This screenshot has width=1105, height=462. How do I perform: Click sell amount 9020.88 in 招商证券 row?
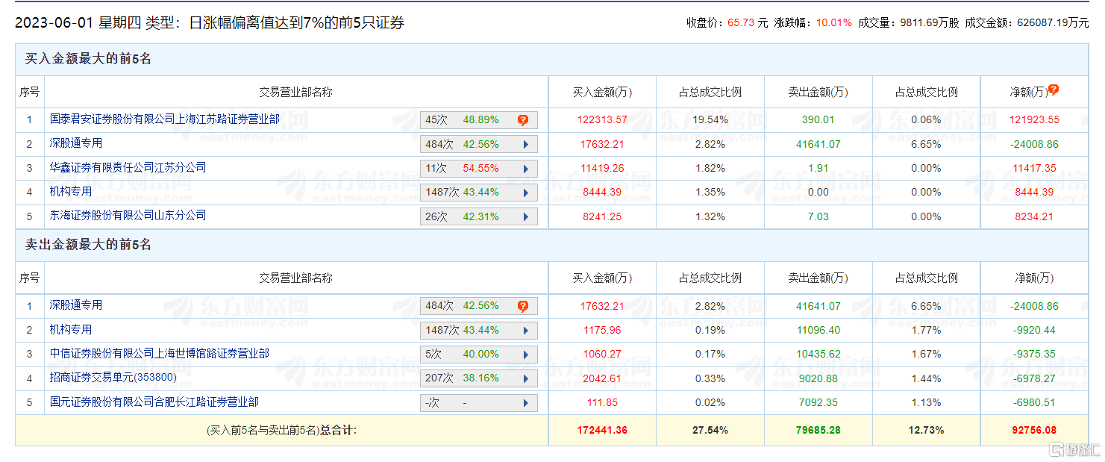click(x=818, y=378)
